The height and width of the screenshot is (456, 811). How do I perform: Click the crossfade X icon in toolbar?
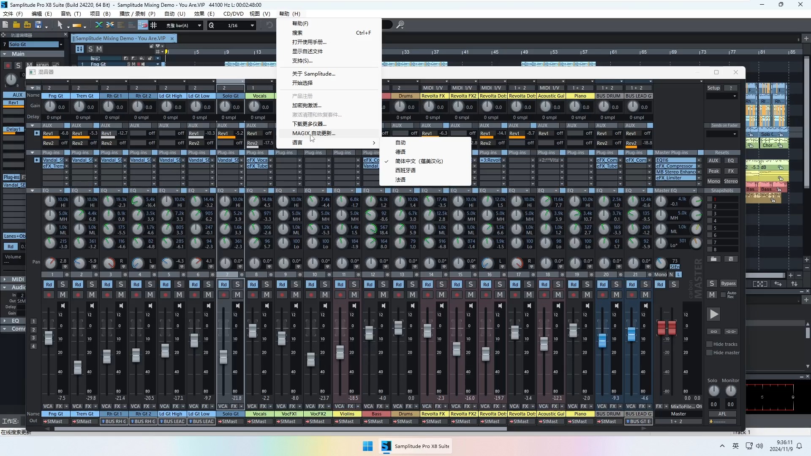[99, 25]
